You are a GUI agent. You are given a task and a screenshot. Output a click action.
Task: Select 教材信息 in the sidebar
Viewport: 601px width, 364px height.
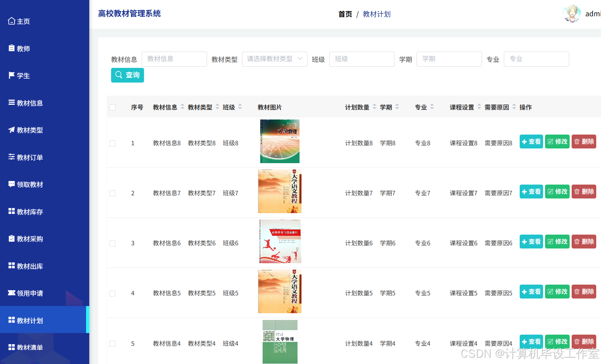[x=44, y=103]
